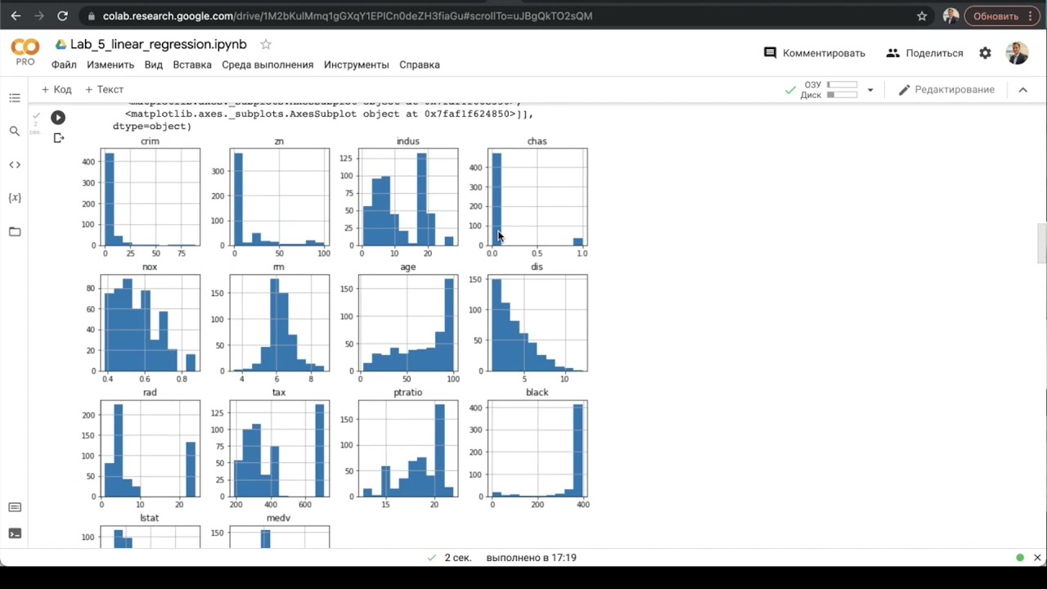Bookmark this page with star icon

tap(922, 16)
